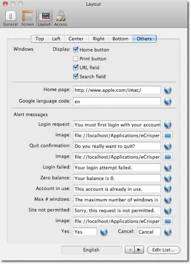The width and height of the screenshot is (191, 264).
Task: Click folder icon for Quit confirmation image
Action: coord(168,157)
